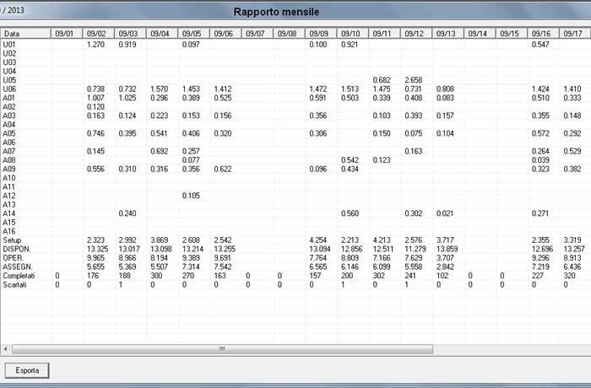The width and height of the screenshot is (591, 388).
Task: Click the horizontal scrollbar thumb
Action: (222, 349)
